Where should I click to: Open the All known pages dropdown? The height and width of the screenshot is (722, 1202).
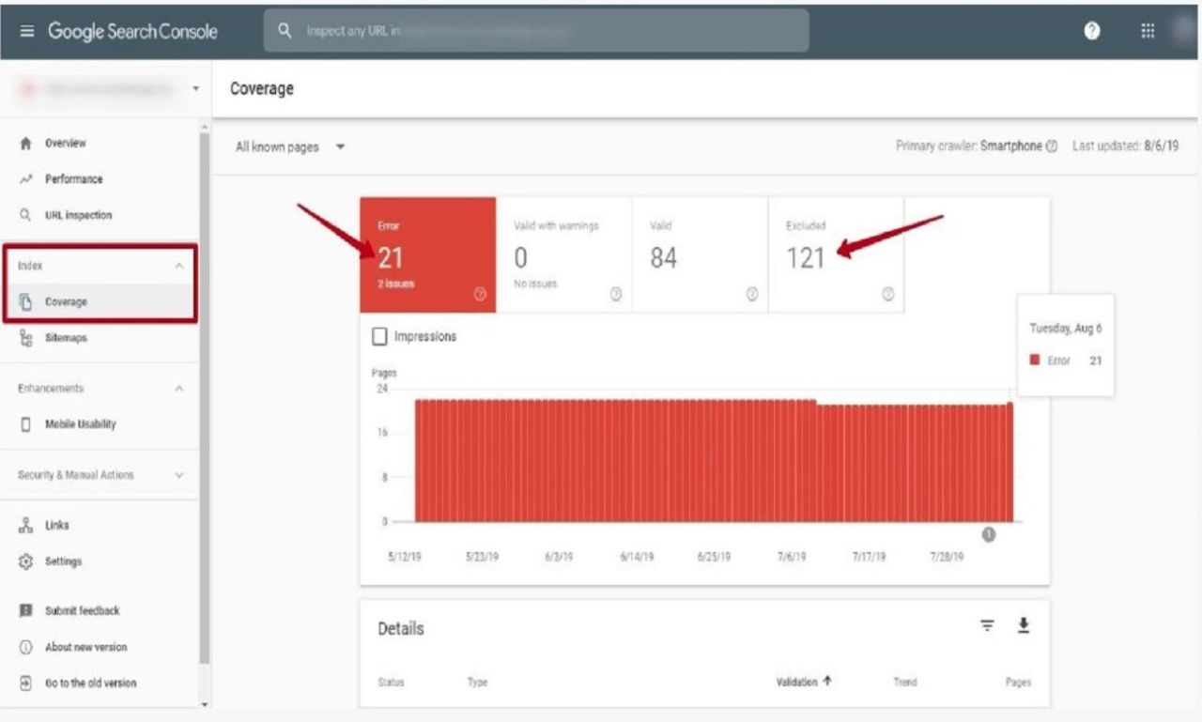pos(290,147)
